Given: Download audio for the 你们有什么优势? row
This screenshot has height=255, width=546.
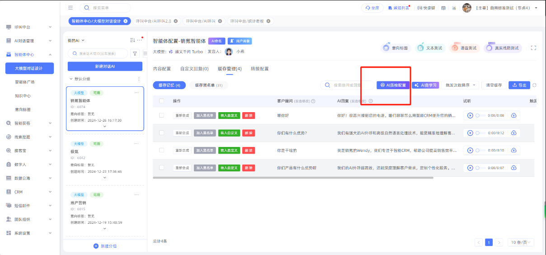Looking at the screenshot, I should click(x=513, y=133).
